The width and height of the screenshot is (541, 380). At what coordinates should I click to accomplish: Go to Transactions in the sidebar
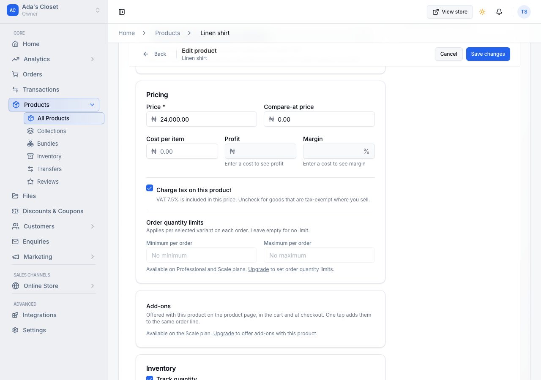point(54,90)
